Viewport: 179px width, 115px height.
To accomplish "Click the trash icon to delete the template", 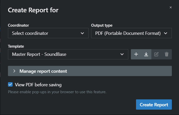I will tap(166, 54).
